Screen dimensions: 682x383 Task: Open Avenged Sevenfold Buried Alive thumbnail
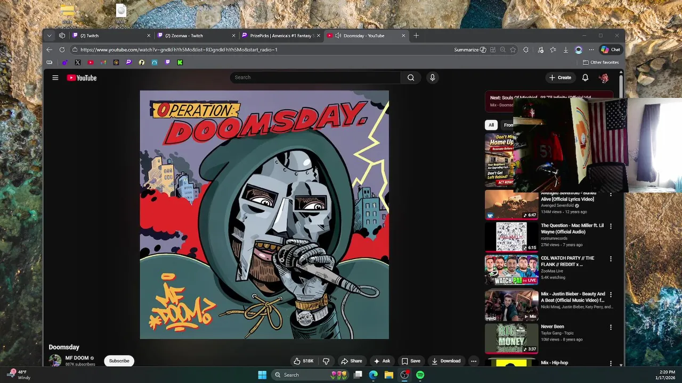point(511,205)
